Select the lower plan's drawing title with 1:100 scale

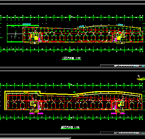click(70, 127)
